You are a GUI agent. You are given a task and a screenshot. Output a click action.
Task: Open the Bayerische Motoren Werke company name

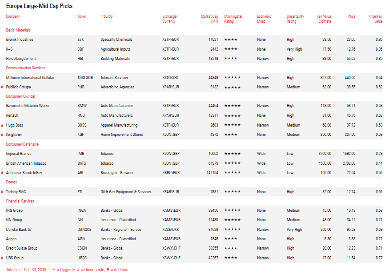pos(28,106)
